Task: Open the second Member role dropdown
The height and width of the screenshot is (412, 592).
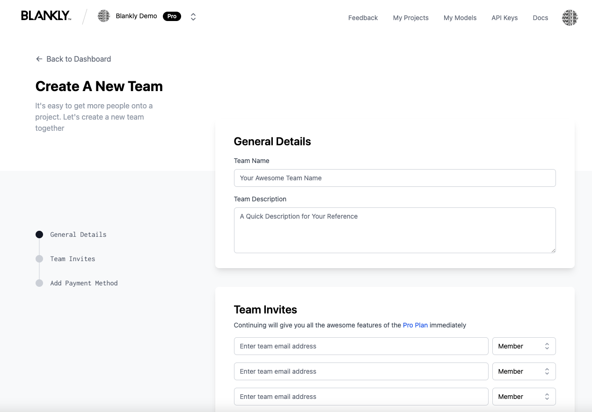Action: (524, 371)
